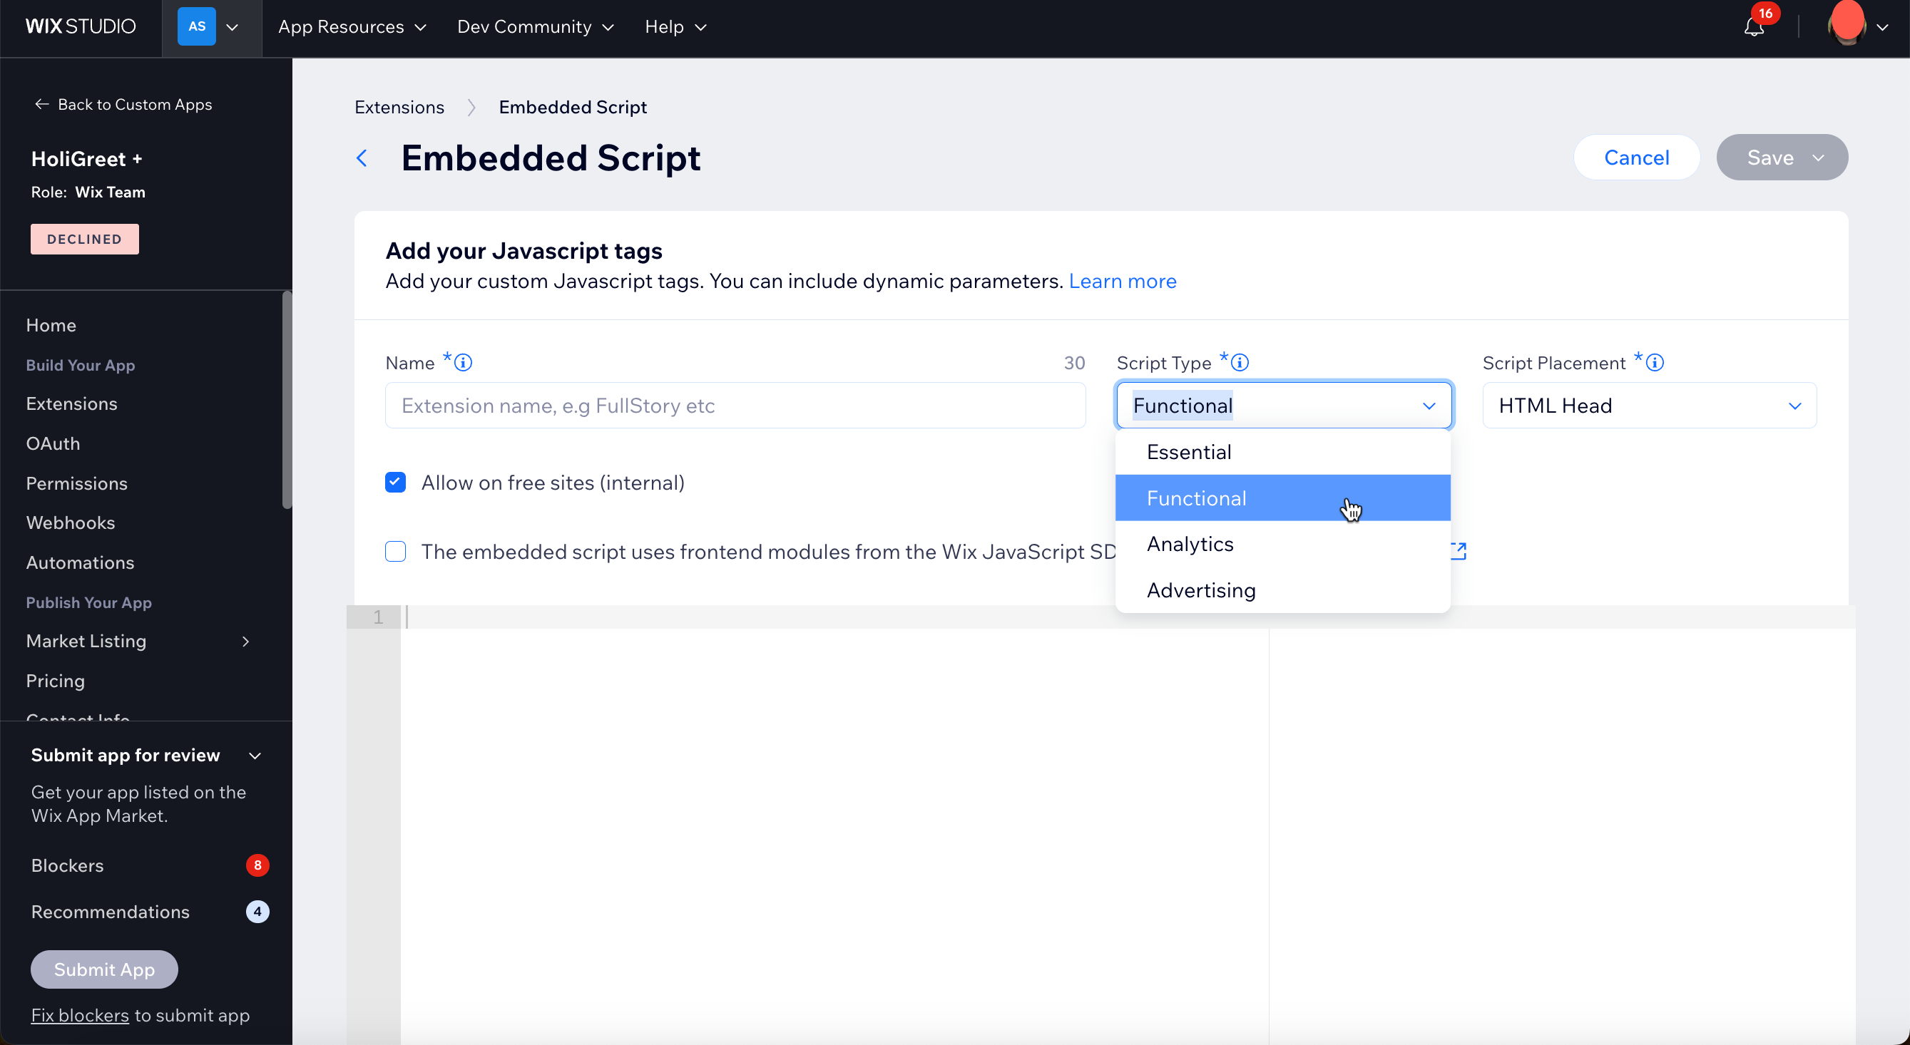Expand the Market Listing submenu arrow
The width and height of the screenshot is (1910, 1045).
point(246,641)
